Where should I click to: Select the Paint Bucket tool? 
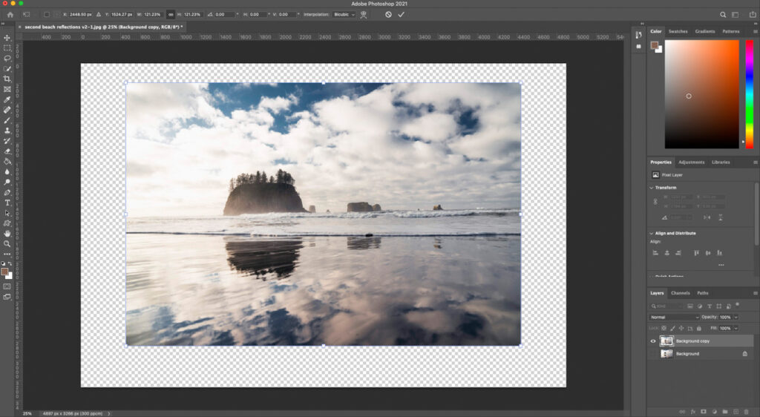[7, 161]
